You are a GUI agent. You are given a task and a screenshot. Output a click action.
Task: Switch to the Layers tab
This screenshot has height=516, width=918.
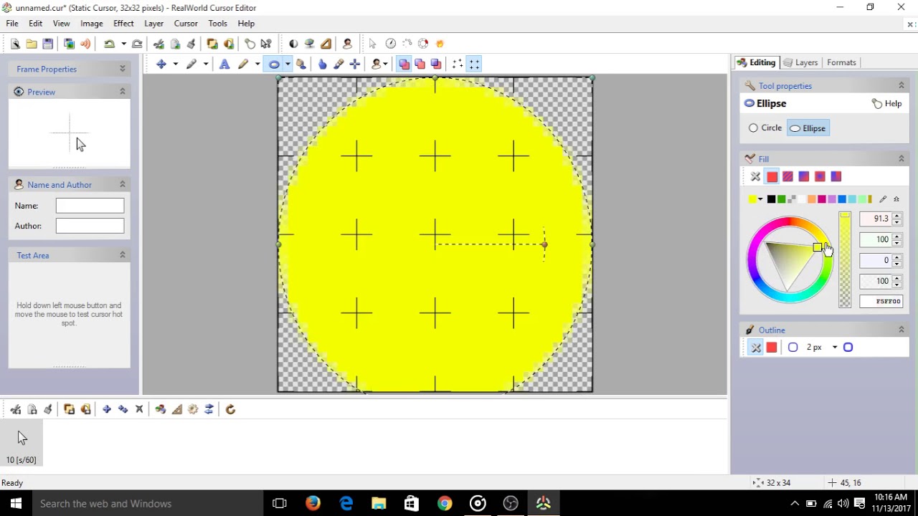pos(800,62)
